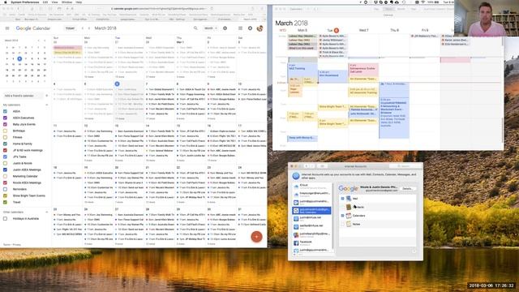Click the Today button in Google Calendar
Viewport: 519px width, 292px height.
(70, 28)
